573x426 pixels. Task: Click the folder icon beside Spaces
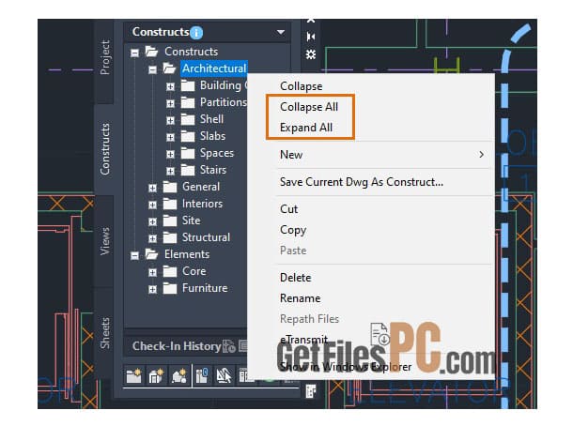coord(188,153)
